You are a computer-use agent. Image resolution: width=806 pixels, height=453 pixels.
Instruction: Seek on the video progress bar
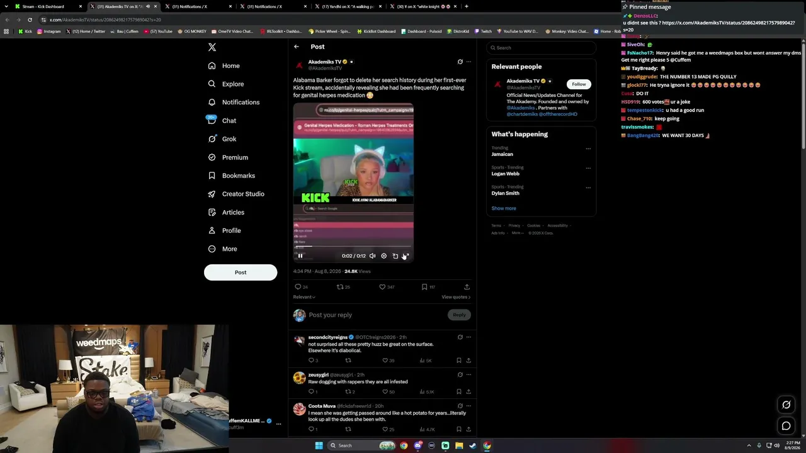coord(353,247)
